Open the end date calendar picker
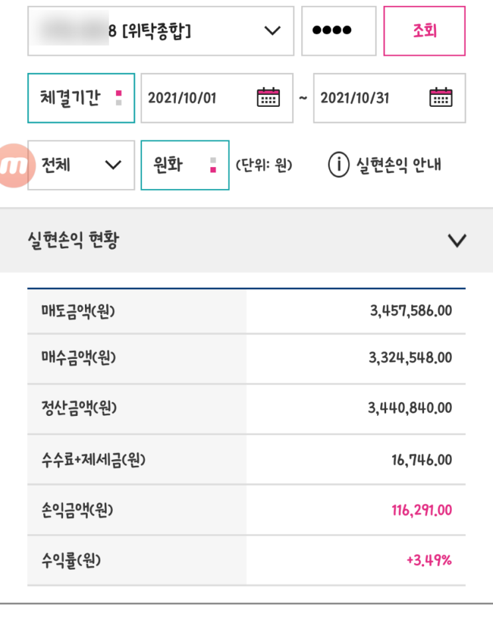 pos(441,98)
